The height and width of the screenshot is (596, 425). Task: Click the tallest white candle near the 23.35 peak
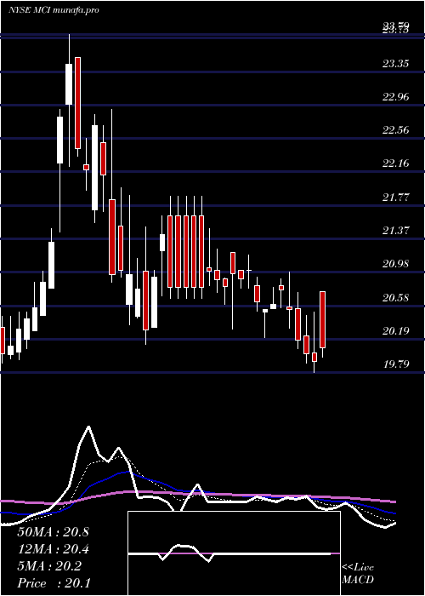point(69,84)
